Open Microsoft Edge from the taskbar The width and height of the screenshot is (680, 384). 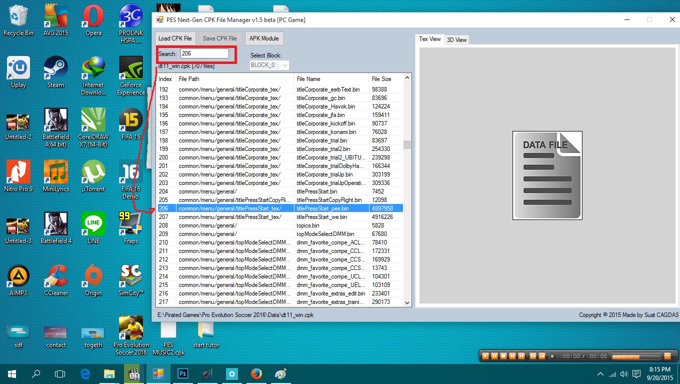[85, 374]
